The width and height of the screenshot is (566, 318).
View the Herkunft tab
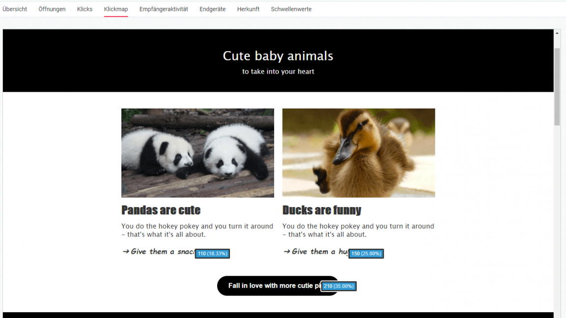point(248,9)
